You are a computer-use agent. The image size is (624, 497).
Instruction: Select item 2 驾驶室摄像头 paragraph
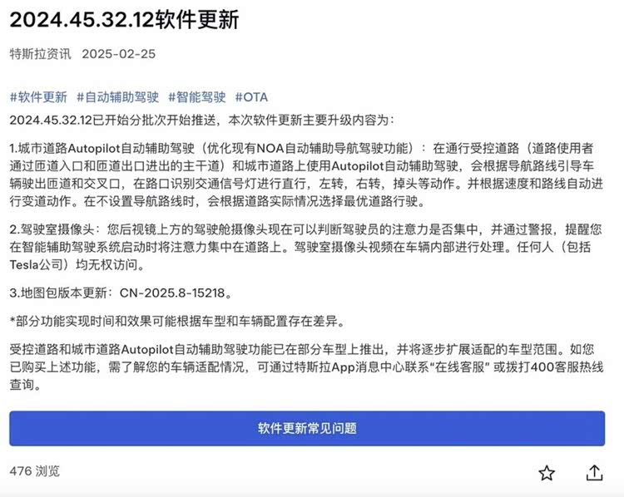point(305,247)
